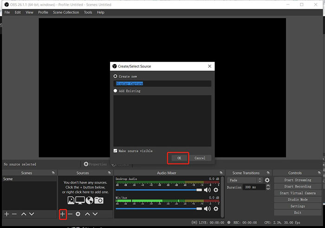Screen dimensions: 325x228
Task: Click the Start Recording button
Action: point(298,187)
